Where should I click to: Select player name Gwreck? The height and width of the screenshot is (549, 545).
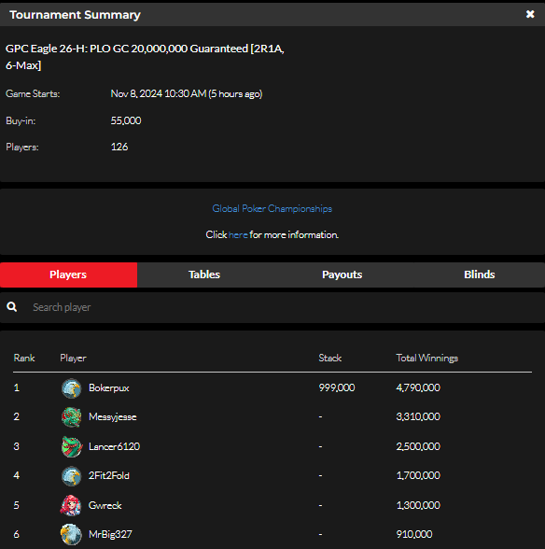(x=105, y=505)
